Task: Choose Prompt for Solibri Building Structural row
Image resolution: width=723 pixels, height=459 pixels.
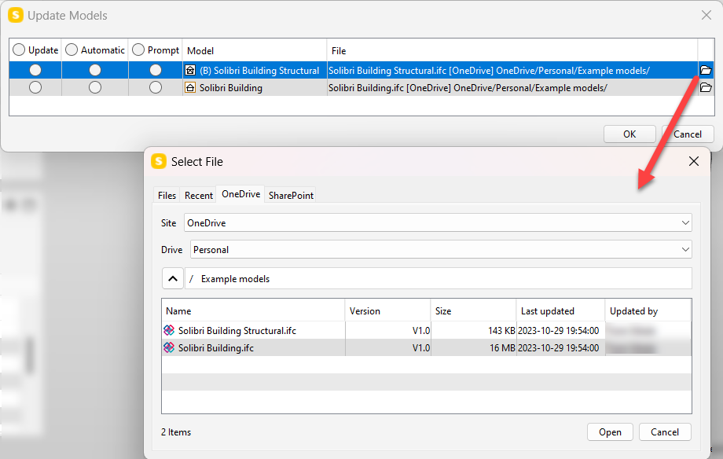Action: click(x=156, y=70)
